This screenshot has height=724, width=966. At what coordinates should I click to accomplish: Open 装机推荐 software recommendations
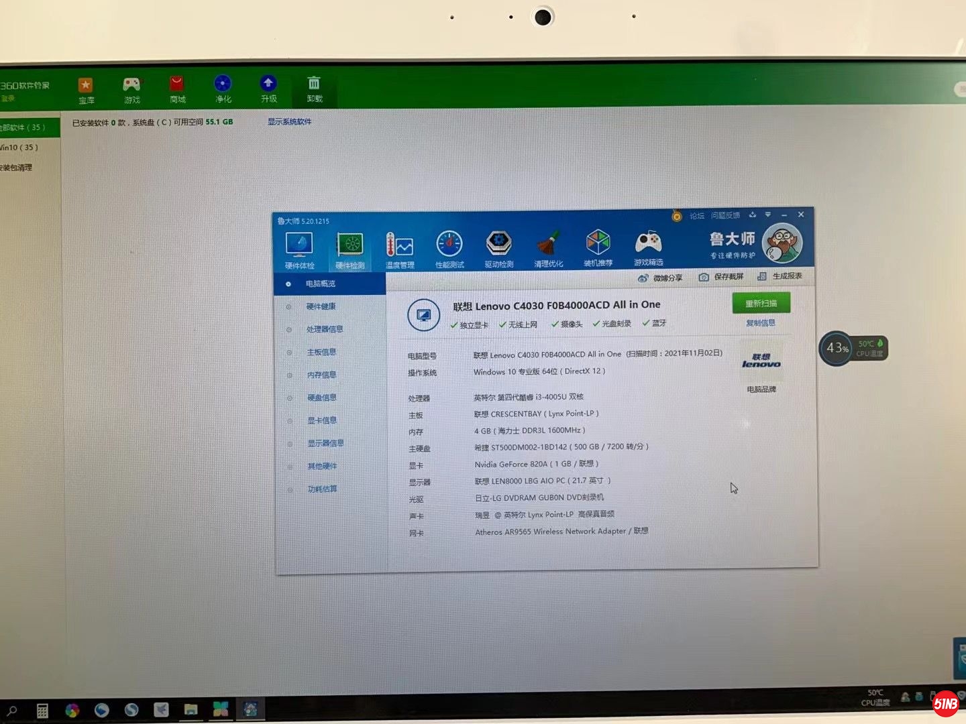[598, 248]
